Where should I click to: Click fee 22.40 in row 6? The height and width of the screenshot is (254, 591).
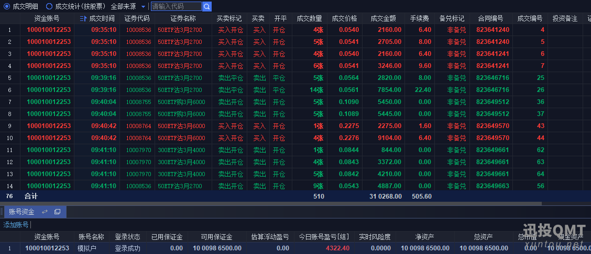(x=422, y=90)
